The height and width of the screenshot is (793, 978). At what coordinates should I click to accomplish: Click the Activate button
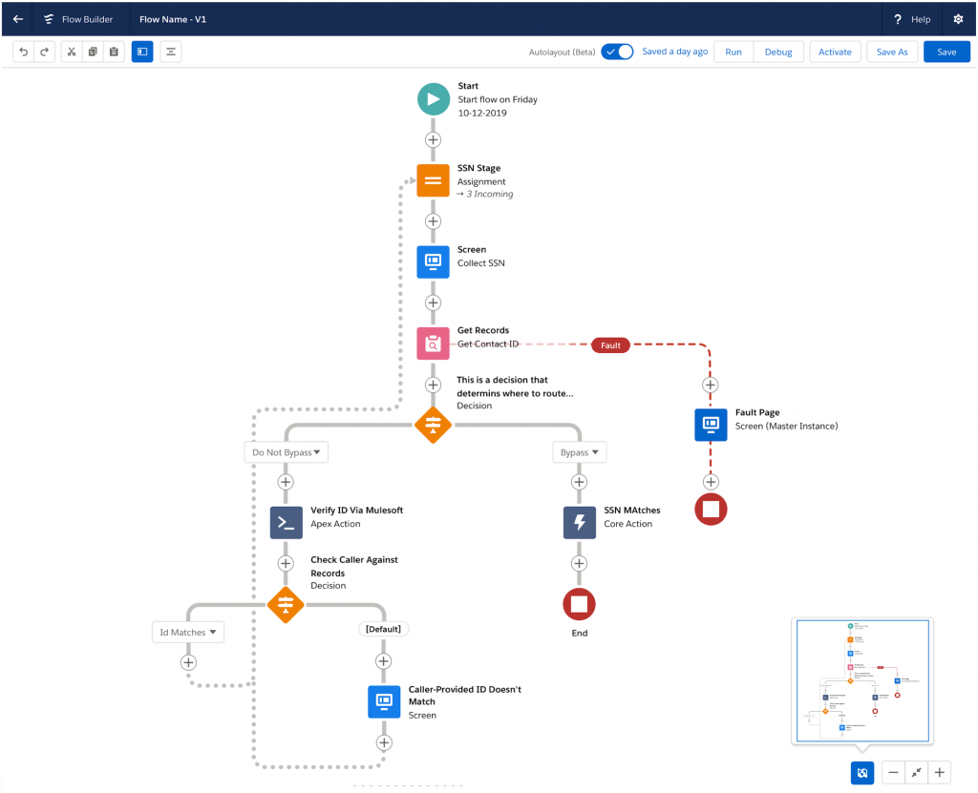point(835,52)
